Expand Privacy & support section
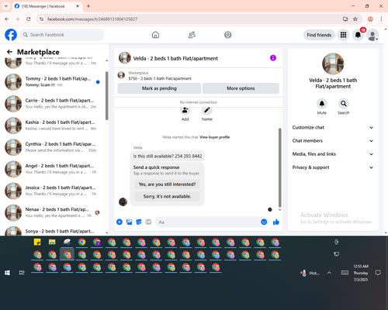The height and width of the screenshot is (310, 388). click(x=333, y=167)
